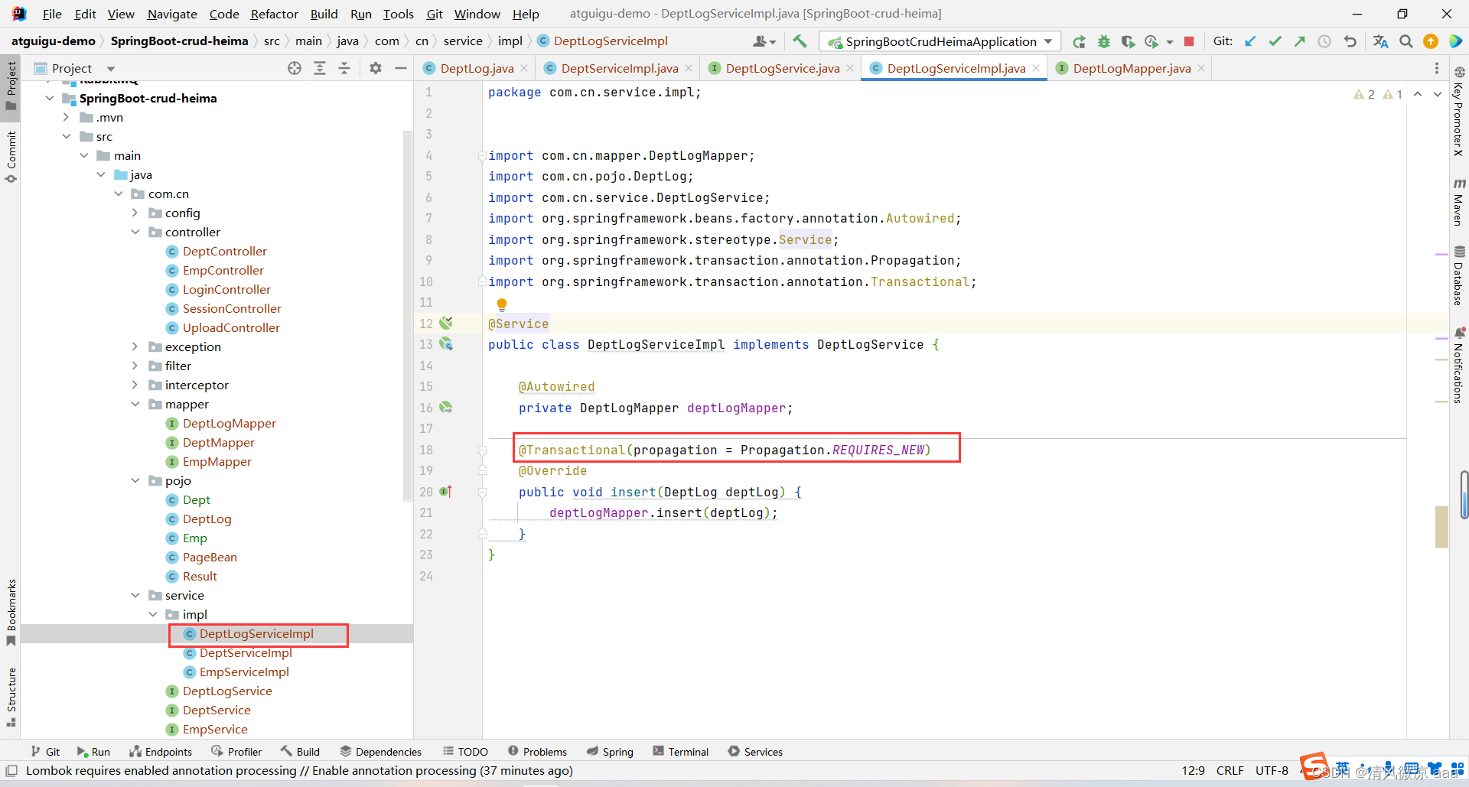Toggle the Commit side panel
This screenshot has height=787, width=1469.
click(x=11, y=157)
